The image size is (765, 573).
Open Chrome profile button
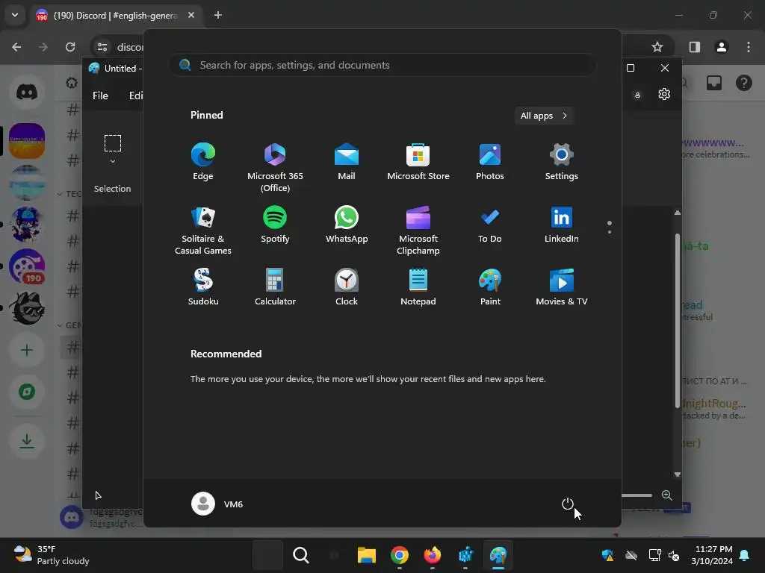[x=722, y=47]
